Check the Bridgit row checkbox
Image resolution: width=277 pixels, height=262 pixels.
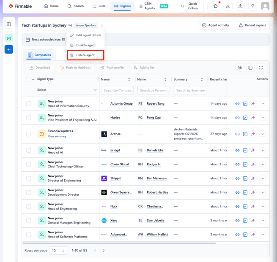[x=28, y=150]
